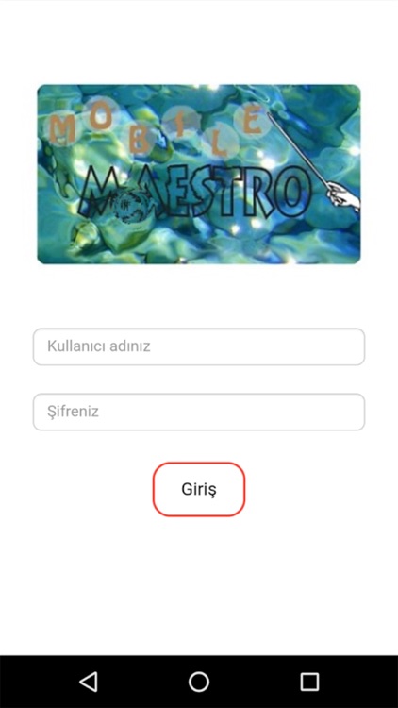Click the Mobile Maestro banner image

pos(199,175)
